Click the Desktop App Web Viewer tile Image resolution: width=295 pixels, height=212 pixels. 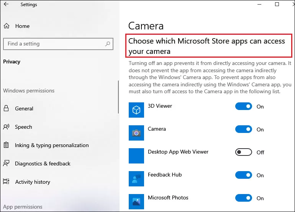click(136, 156)
